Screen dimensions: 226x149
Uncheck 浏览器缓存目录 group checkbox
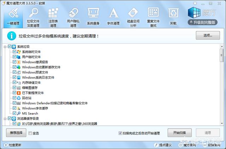(10, 118)
